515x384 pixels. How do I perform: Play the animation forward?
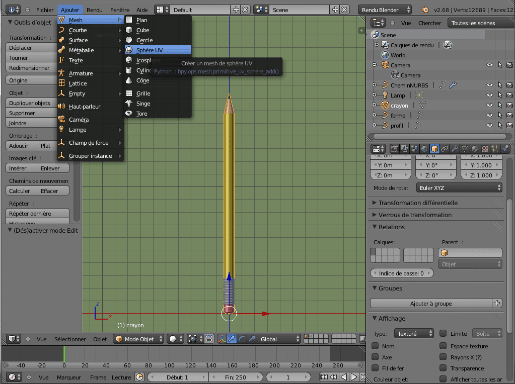pyautogui.click(x=354, y=377)
